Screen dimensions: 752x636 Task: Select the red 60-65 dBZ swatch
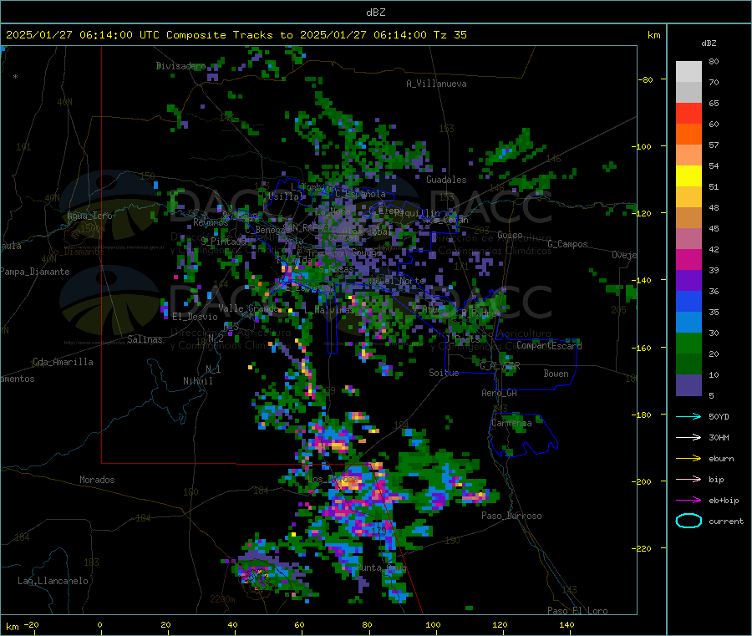point(688,113)
